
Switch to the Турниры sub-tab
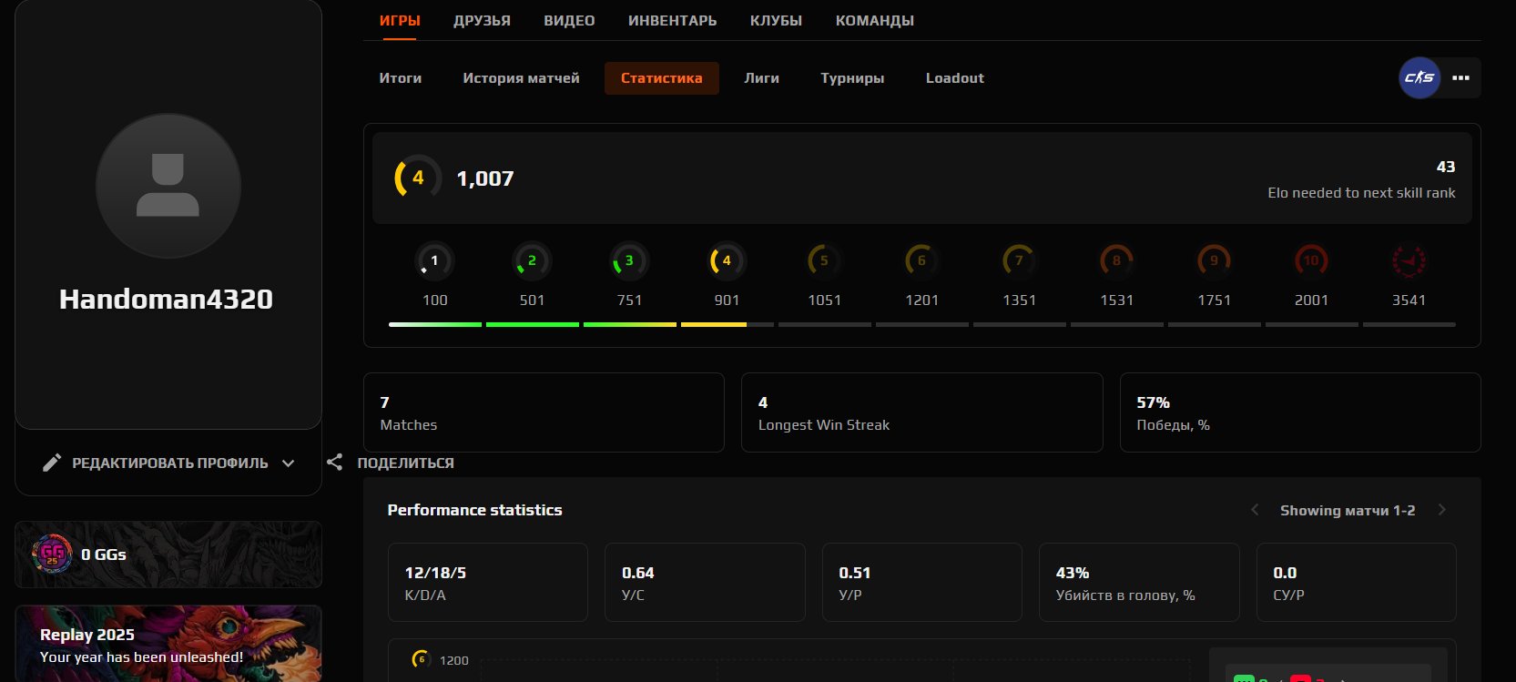point(852,78)
